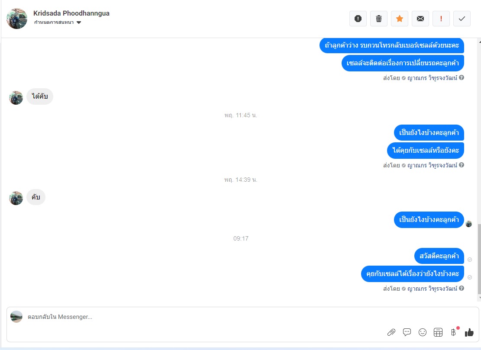Open the emoji picker smiley icon

click(423, 332)
